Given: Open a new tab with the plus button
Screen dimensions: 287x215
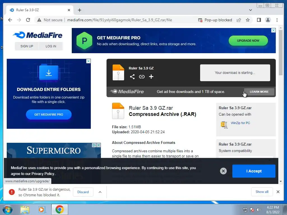Looking at the screenshot, I should [x=79, y=10].
